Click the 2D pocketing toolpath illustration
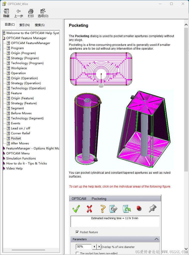 101,70
